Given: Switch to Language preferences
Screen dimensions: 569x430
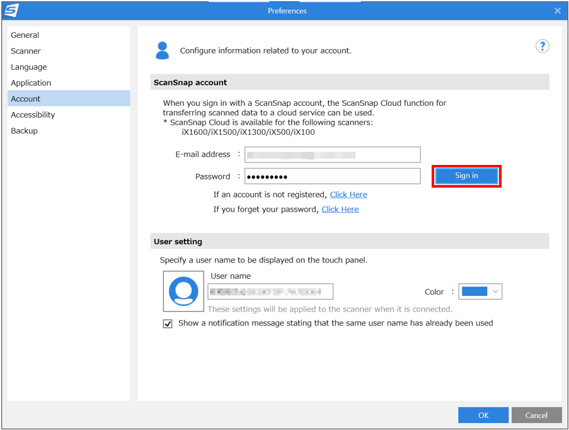Looking at the screenshot, I should (x=69, y=67).
